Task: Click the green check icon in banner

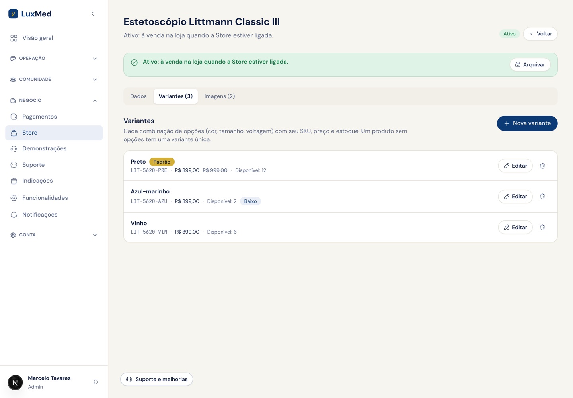Action: 134,62
